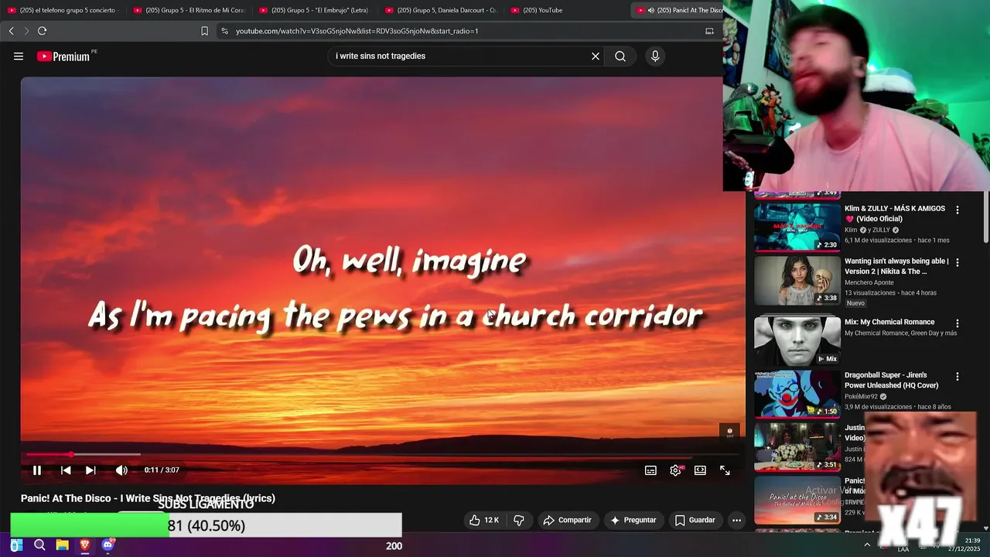Skip to the next video
Image resolution: width=990 pixels, height=557 pixels.
click(x=90, y=470)
